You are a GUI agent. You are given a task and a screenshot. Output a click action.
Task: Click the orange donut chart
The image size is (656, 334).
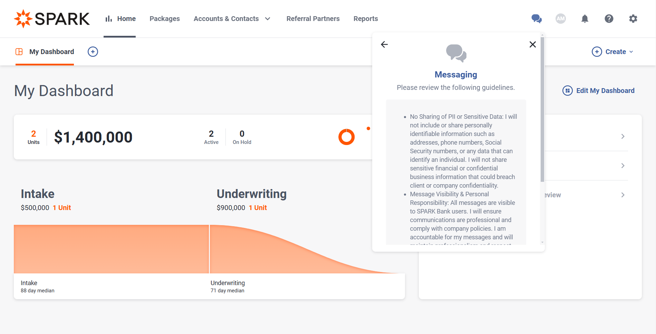pos(347,137)
